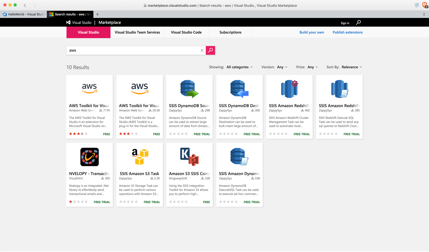Expand the Sort By Relevance dropdown
This screenshot has width=429, height=252.
pyautogui.click(x=352, y=67)
